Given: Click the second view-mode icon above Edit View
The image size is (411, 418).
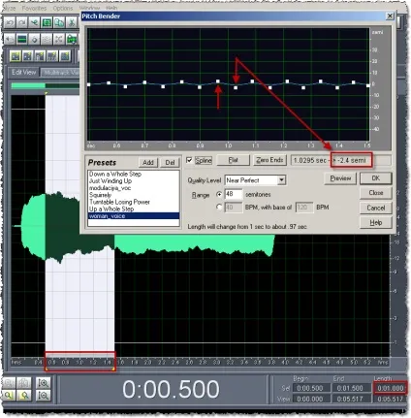Looking at the screenshot, I should tap(28, 56).
